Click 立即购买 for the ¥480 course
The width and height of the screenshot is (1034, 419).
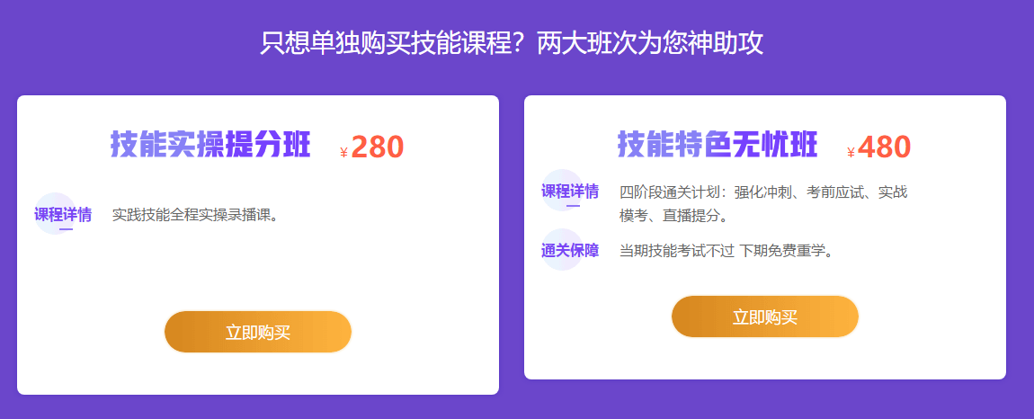[x=765, y=316]
